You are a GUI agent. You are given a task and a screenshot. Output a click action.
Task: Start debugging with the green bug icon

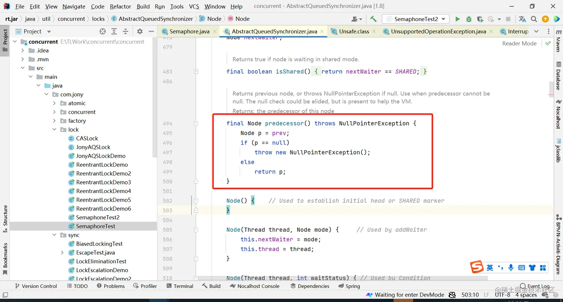(469, 19)
